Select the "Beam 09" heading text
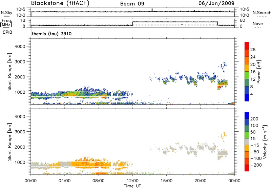The image size is (271, 188). coord(132,4)
